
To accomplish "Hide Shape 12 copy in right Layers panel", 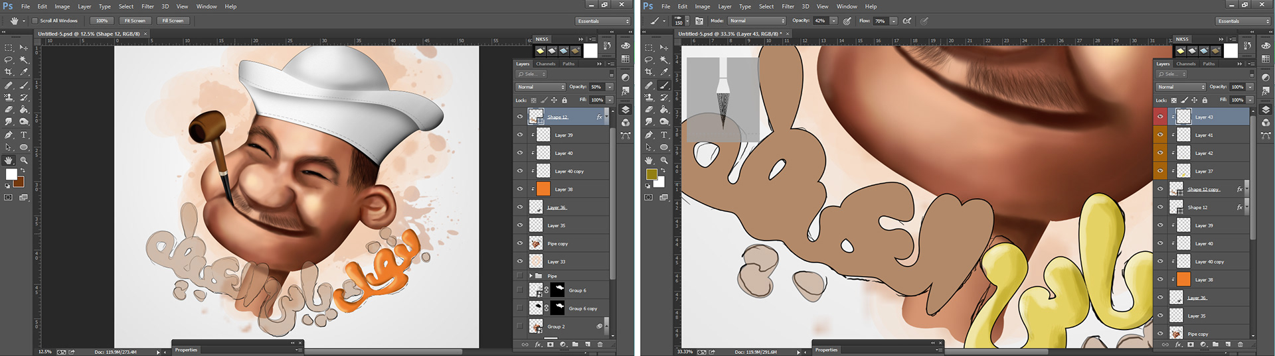I will point(1160,189).
